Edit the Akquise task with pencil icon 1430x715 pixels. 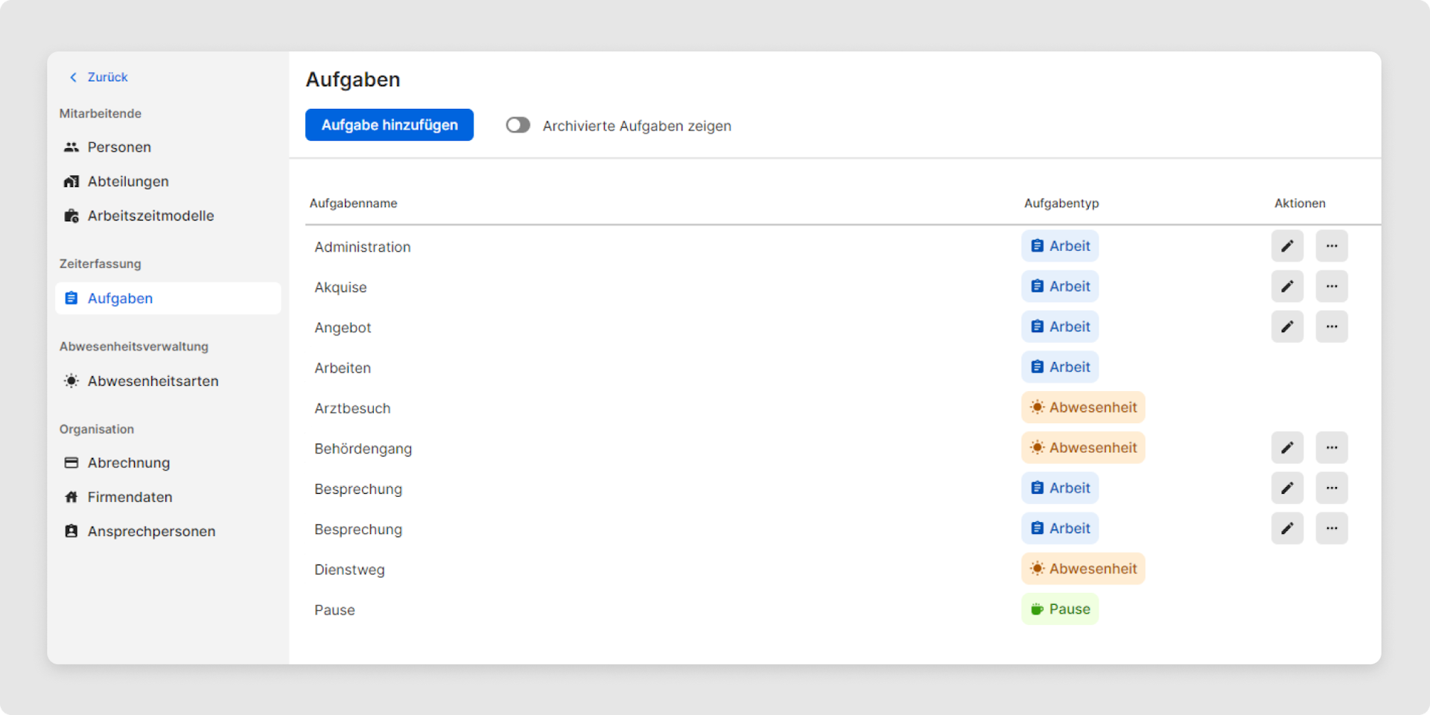pyautogui.click(x=1287, y=286)
